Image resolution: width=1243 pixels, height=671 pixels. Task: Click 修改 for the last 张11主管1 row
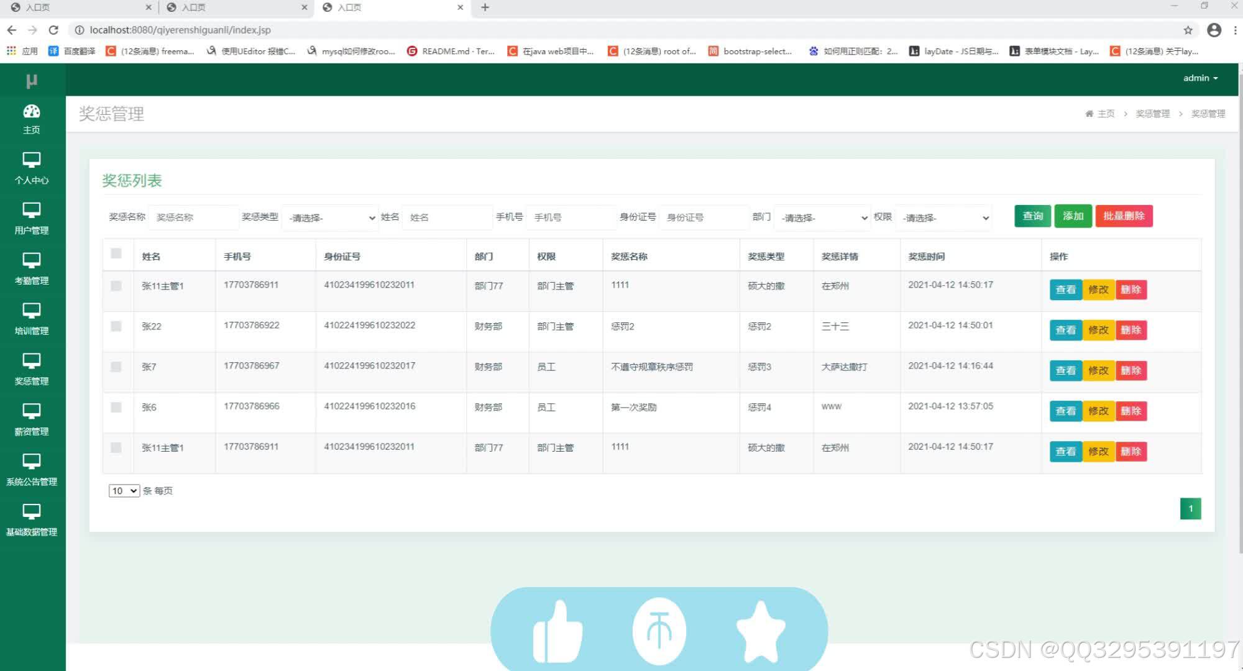click(x=1098, y=451)
